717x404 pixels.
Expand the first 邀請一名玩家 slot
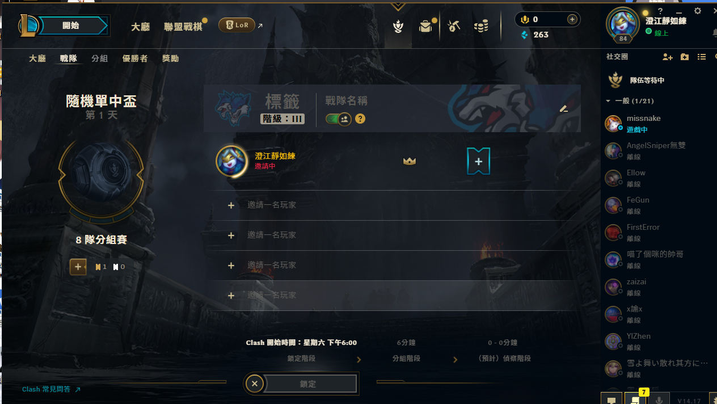point(392,205)
